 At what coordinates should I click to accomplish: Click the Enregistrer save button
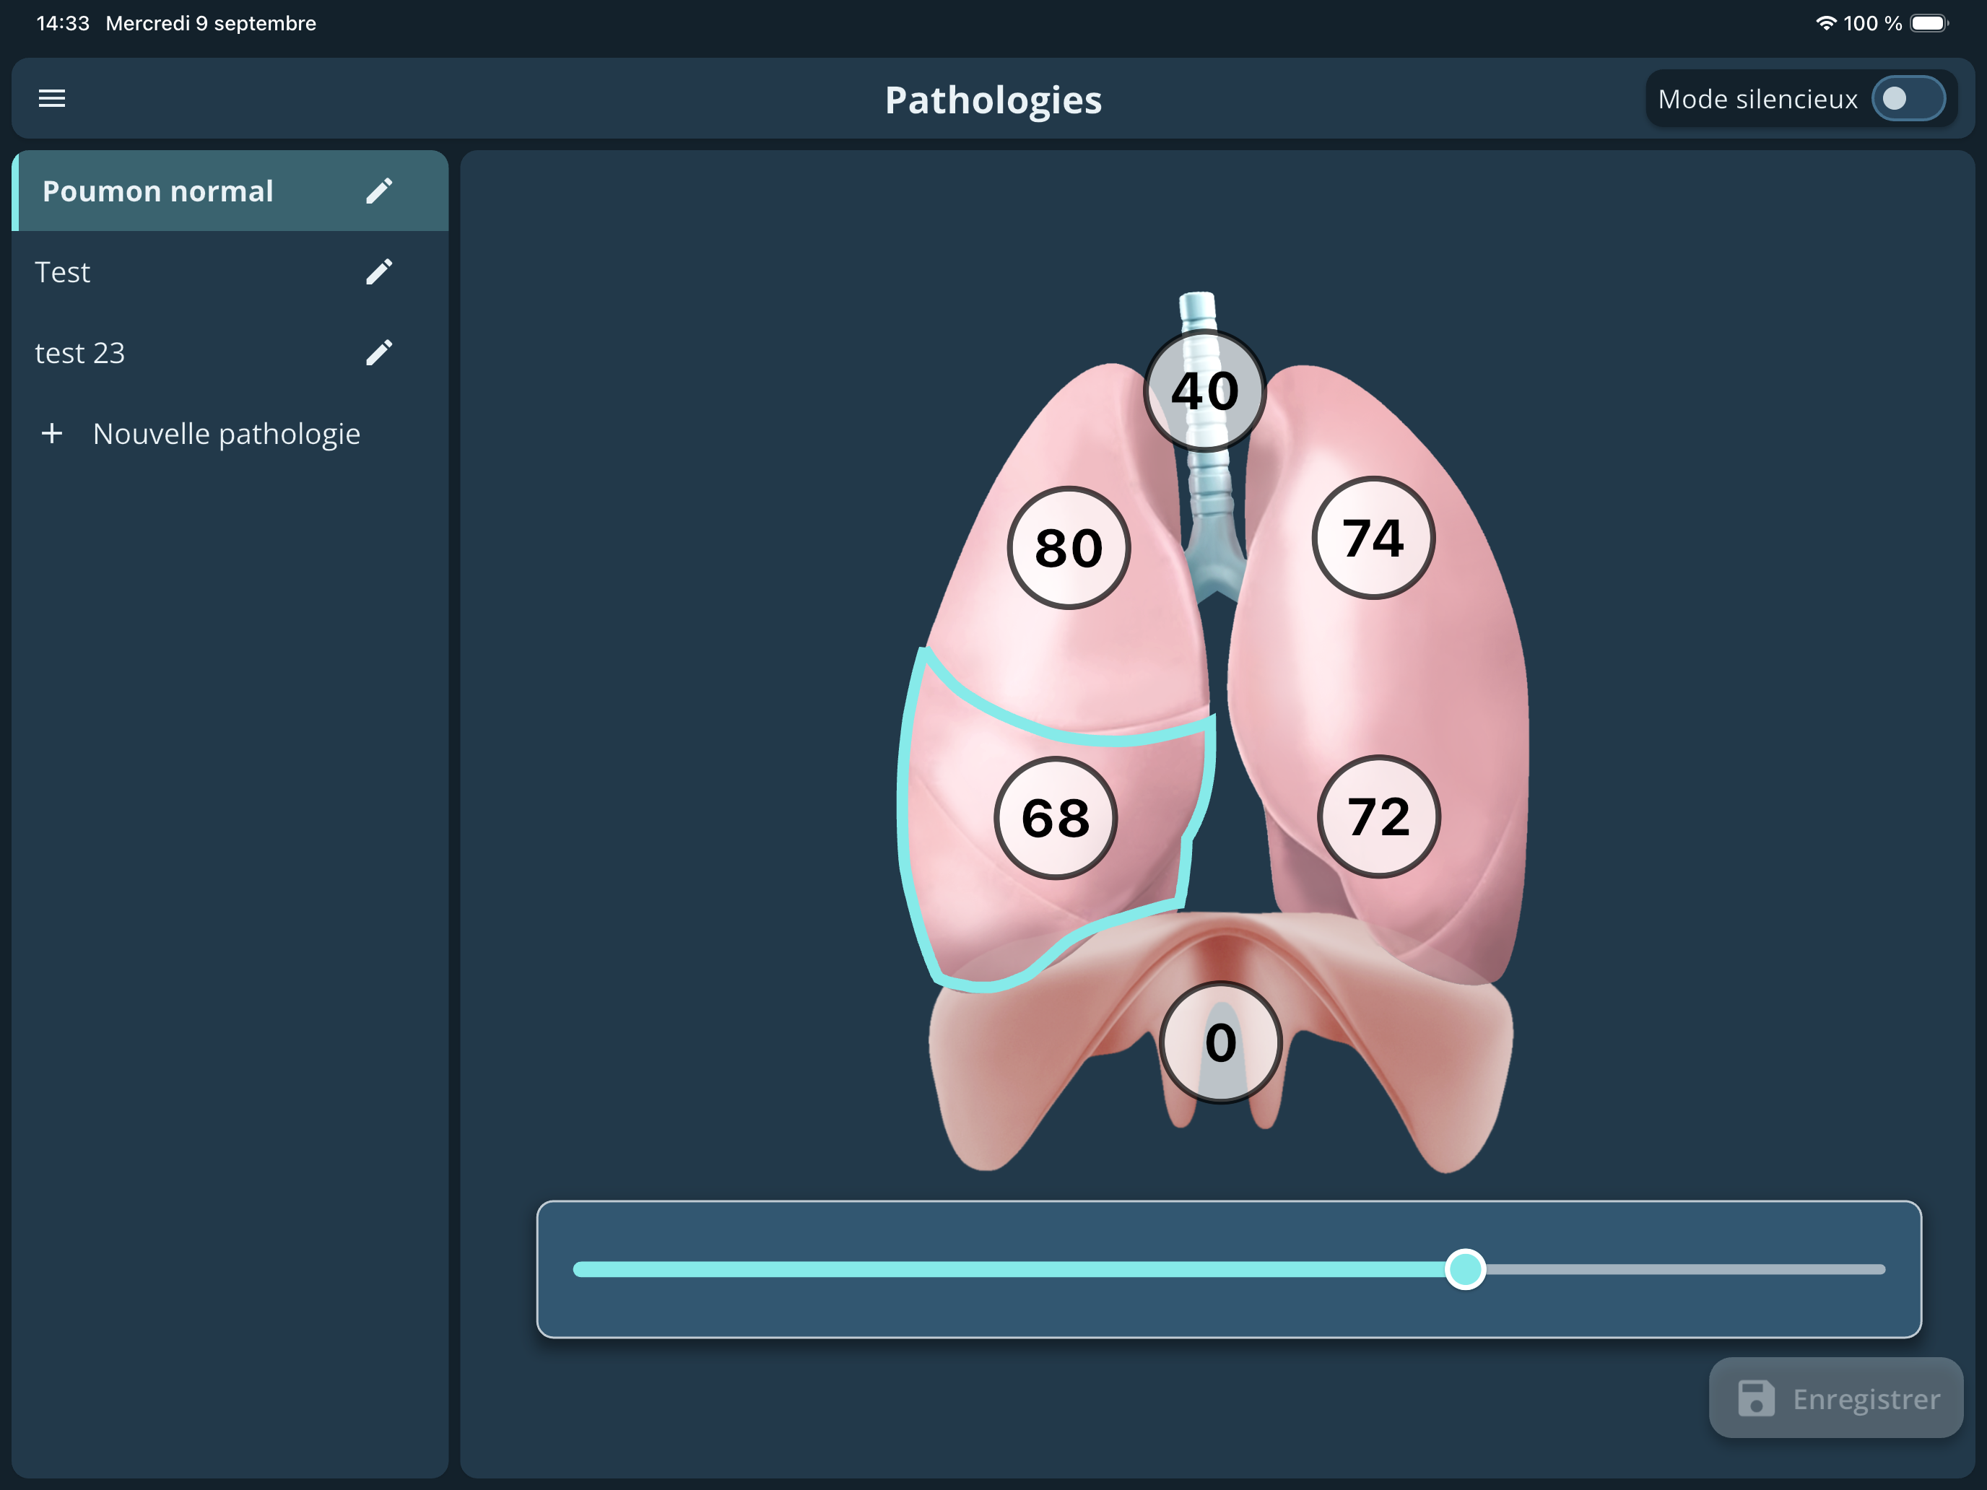pyautogui.click(x=1835, y=1398)
